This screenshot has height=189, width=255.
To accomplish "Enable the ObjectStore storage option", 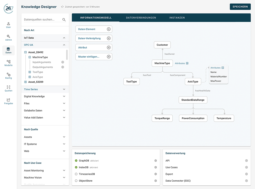I will (x=76, y=181).
